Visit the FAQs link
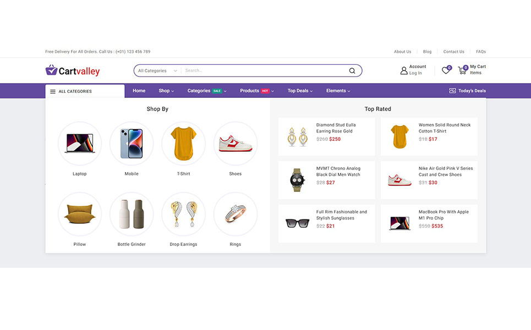 [480, 52]
